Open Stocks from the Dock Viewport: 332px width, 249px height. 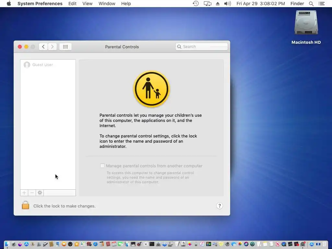pyautogui.click(x=290, y=244)
